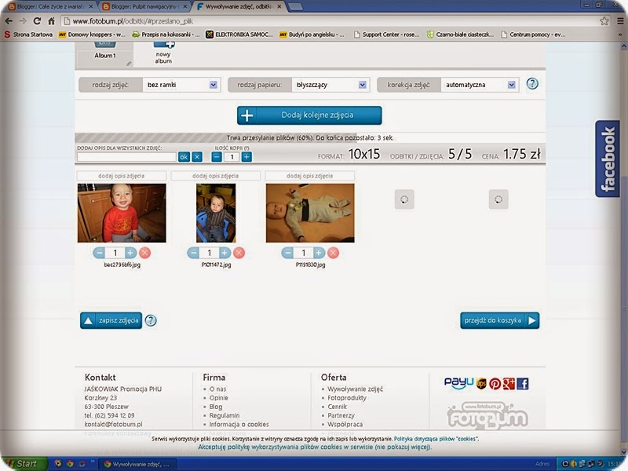Add description above bac2796bf6.jpg photo
The image size is (628, 471).
pos(122,176)
